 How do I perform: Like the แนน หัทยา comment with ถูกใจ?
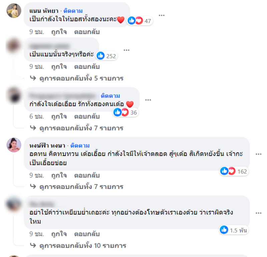pos(59,32)
